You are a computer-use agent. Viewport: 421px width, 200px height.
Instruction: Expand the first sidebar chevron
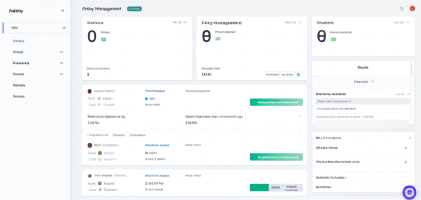coord(62,52)
